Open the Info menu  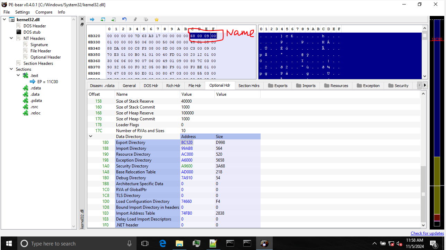pos(61,12)
